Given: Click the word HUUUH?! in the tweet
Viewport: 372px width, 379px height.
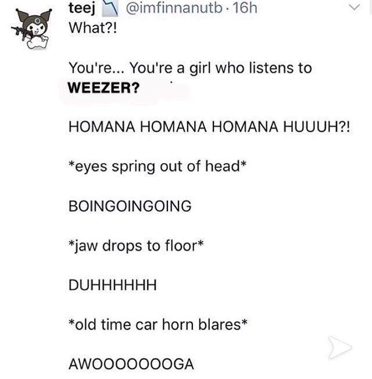Looking at the screenshot, I should [x=317, y=127].
